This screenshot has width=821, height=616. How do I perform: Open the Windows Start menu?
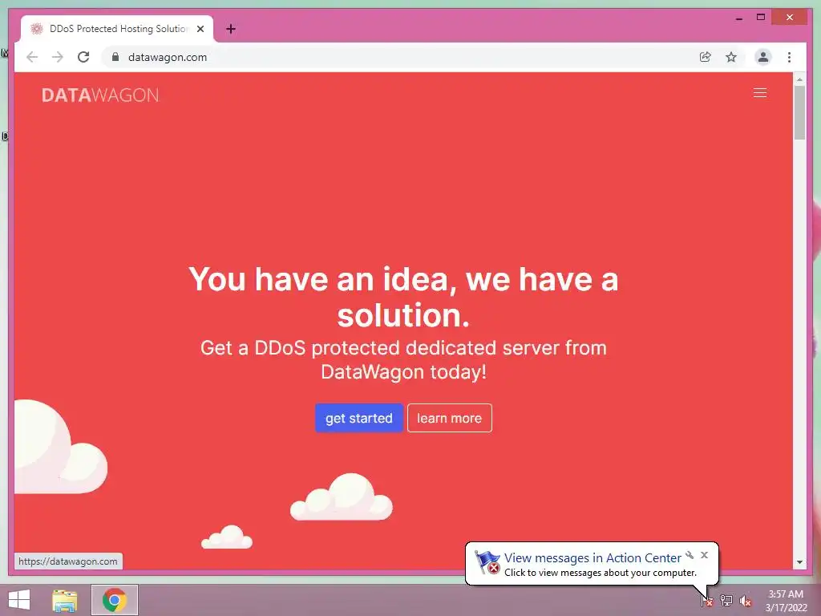[19, 600]
